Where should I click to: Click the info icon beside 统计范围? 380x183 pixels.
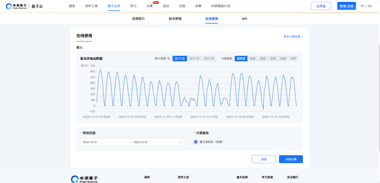click(x=169, y=59)
